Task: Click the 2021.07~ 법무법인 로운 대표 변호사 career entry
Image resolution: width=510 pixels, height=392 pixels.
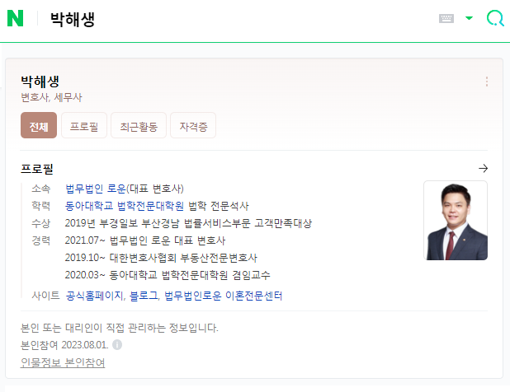Action: pyautogui.click(x=145, y=240)
